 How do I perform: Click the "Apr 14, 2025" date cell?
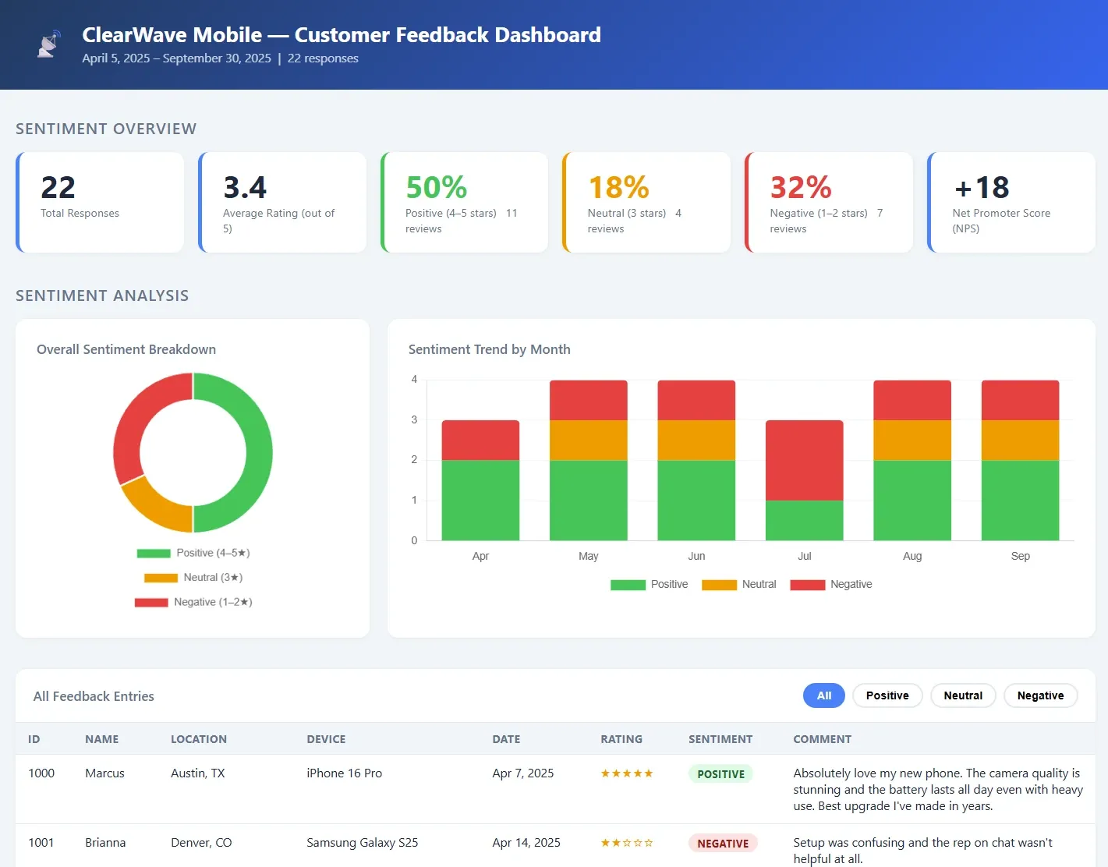(526, 843)
